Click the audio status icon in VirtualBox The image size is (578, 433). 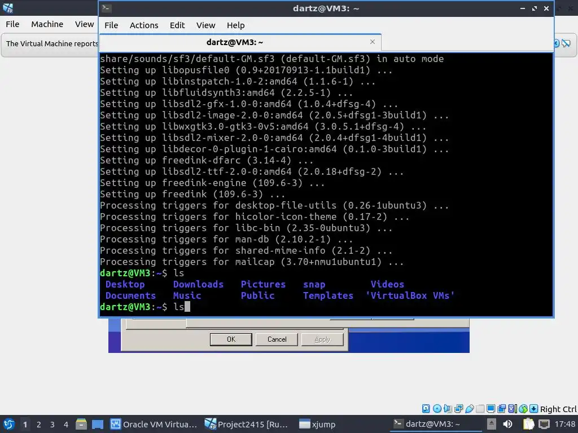(448, 409)
